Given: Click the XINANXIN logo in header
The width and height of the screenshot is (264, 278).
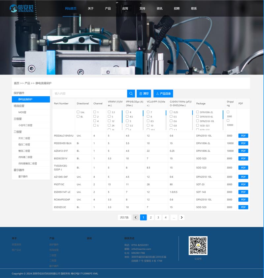Looking at the screenshot, I should (21, 8).
